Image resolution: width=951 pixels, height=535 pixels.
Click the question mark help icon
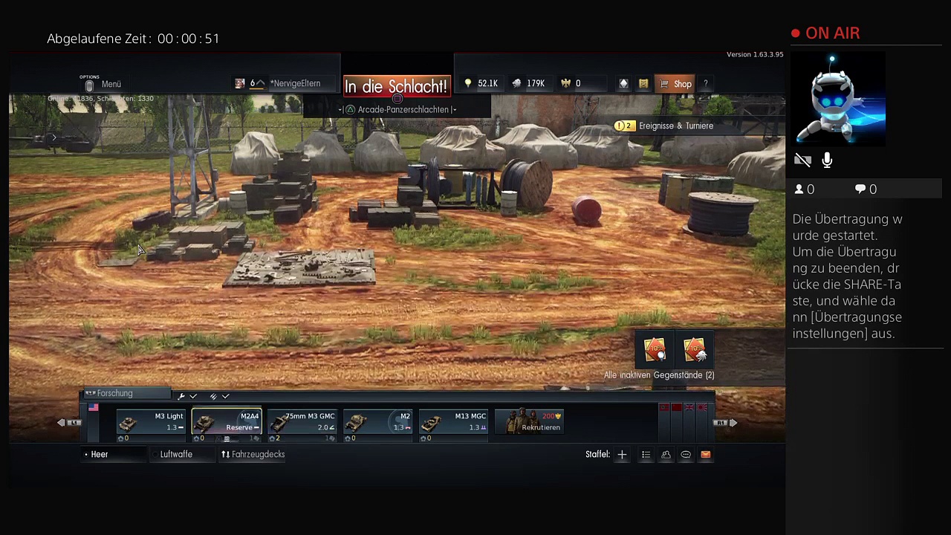705,84
